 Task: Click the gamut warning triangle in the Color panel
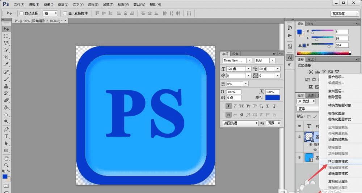[x=300, y=46]
